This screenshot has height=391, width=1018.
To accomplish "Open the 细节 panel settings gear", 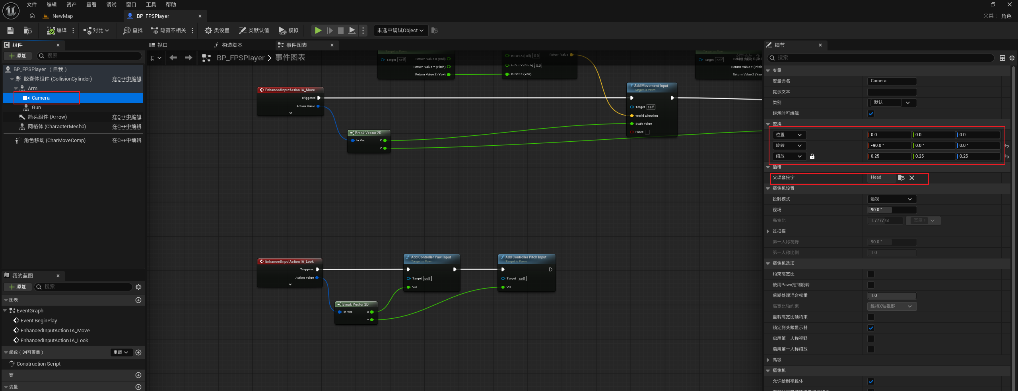I will 1012,58.
